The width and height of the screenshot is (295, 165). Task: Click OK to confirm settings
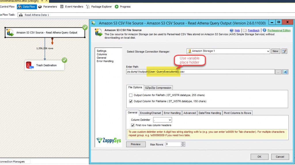pyautogui.click(x=259, y=157)
